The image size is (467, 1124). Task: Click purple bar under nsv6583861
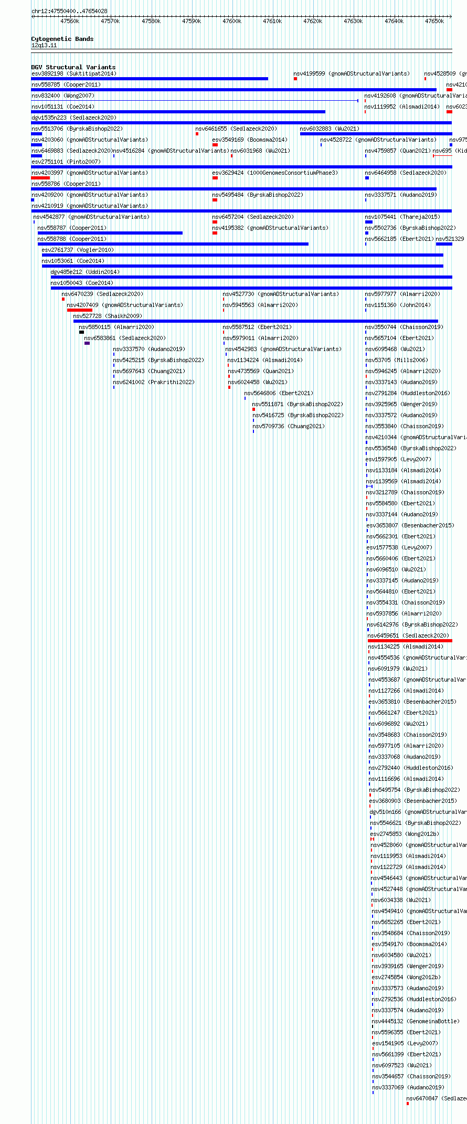tap(87, 343)
